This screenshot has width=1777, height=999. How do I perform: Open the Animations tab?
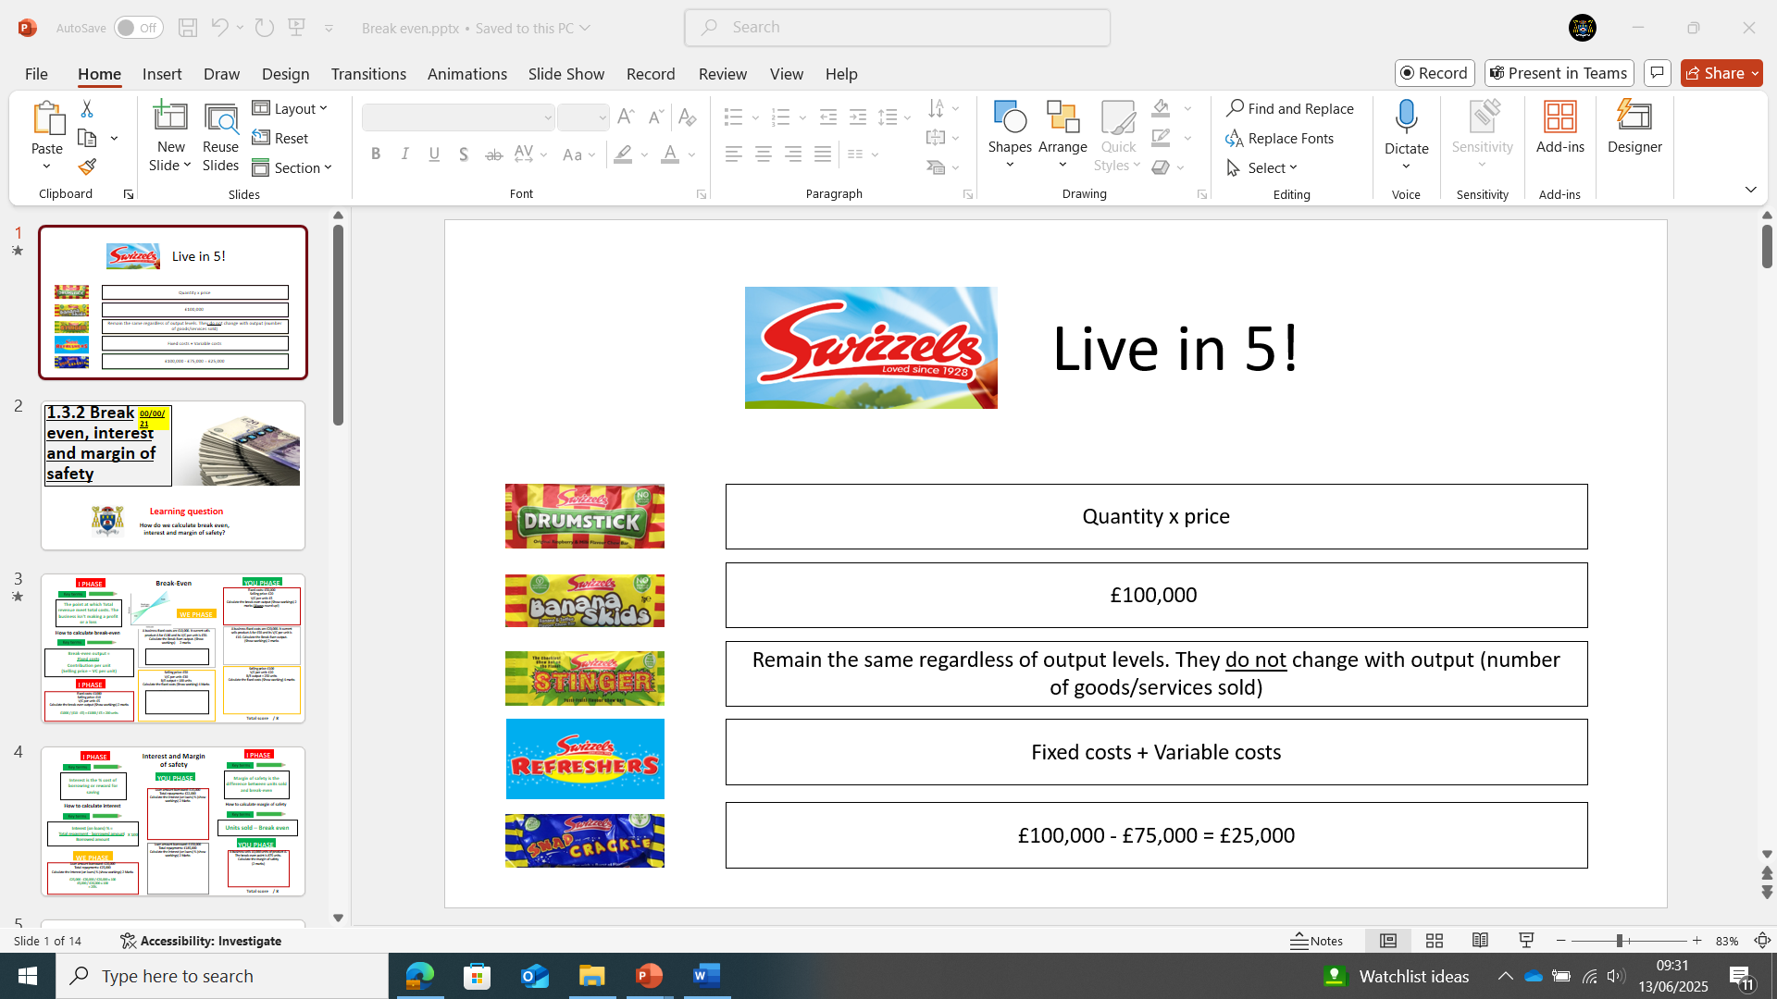pyautogui.click(x=467, y=74)
